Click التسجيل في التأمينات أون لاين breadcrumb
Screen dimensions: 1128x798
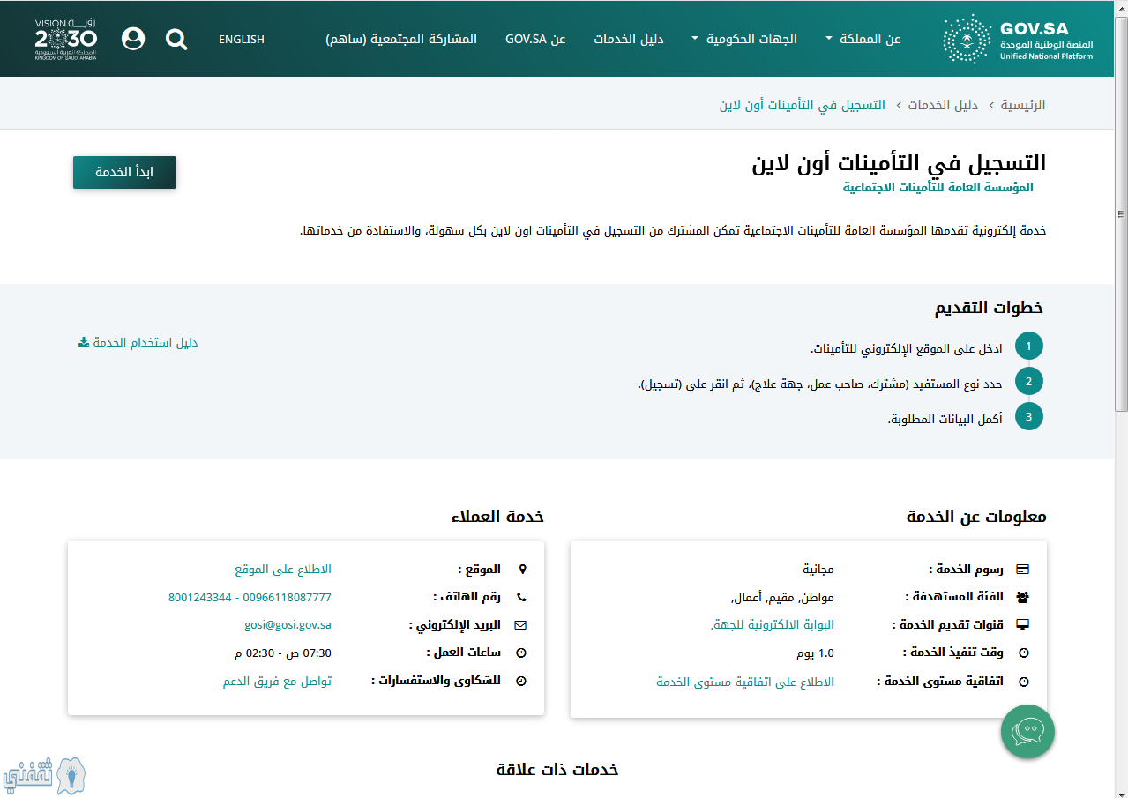coord(803,105)
